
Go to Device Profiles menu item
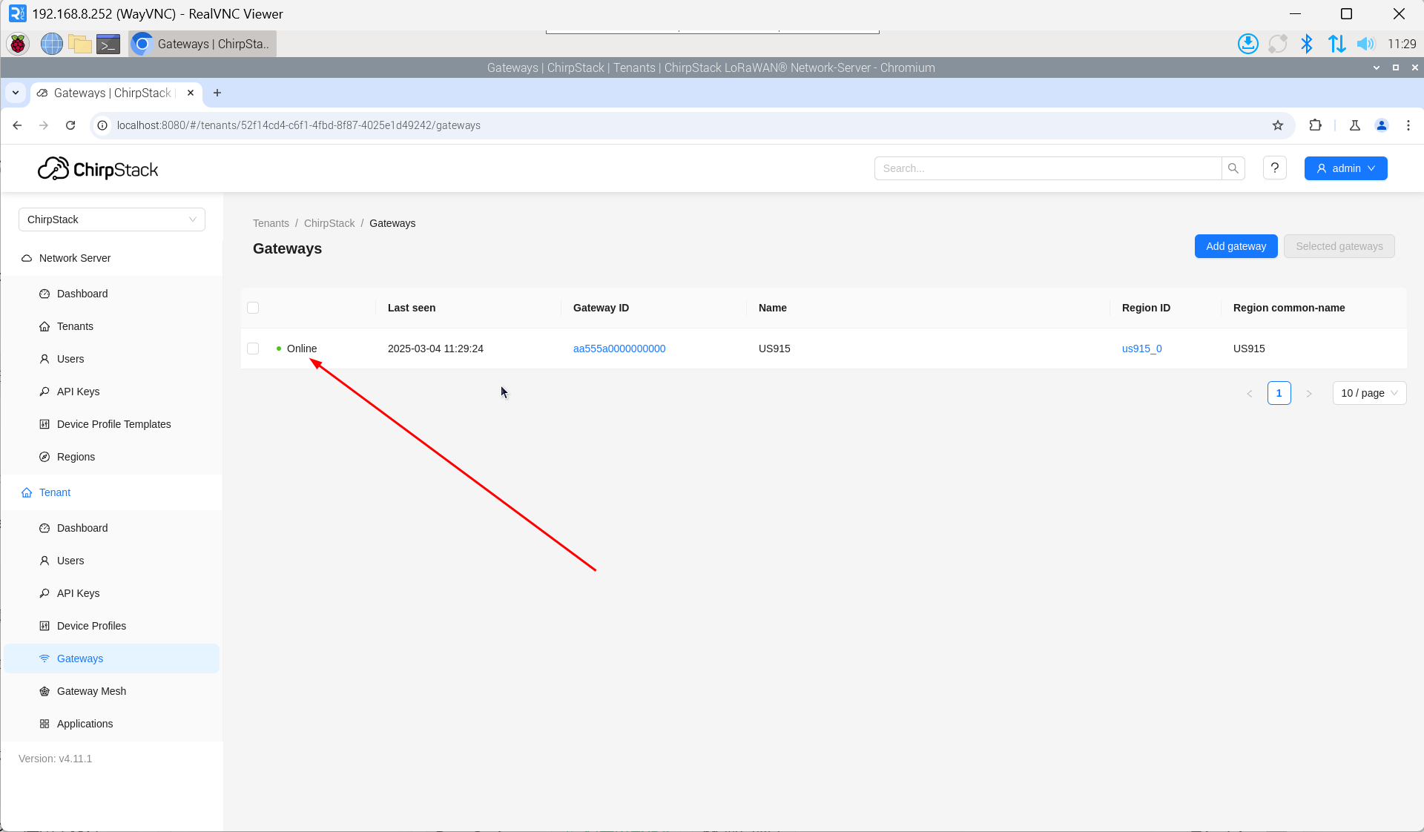pyautogui.click(x=91, y=626)
